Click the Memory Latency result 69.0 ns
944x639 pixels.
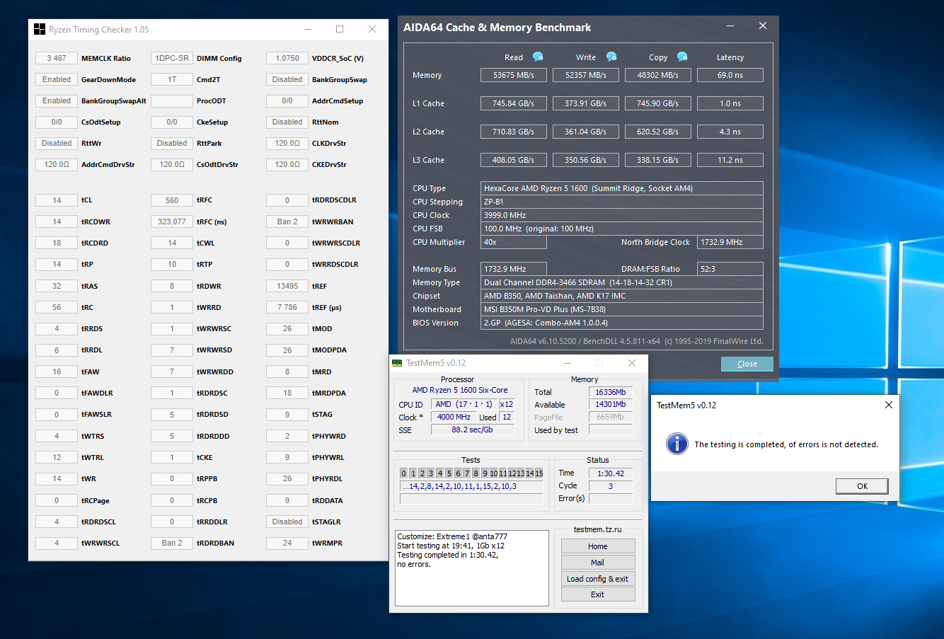point(730,75)
